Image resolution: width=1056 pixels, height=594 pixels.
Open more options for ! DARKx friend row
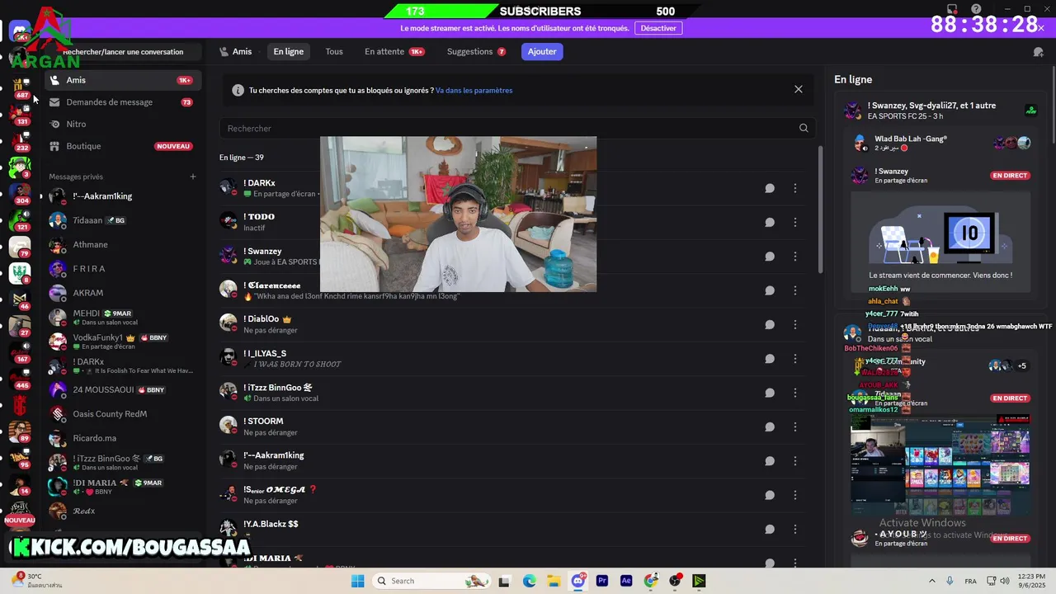click(795, 188)
